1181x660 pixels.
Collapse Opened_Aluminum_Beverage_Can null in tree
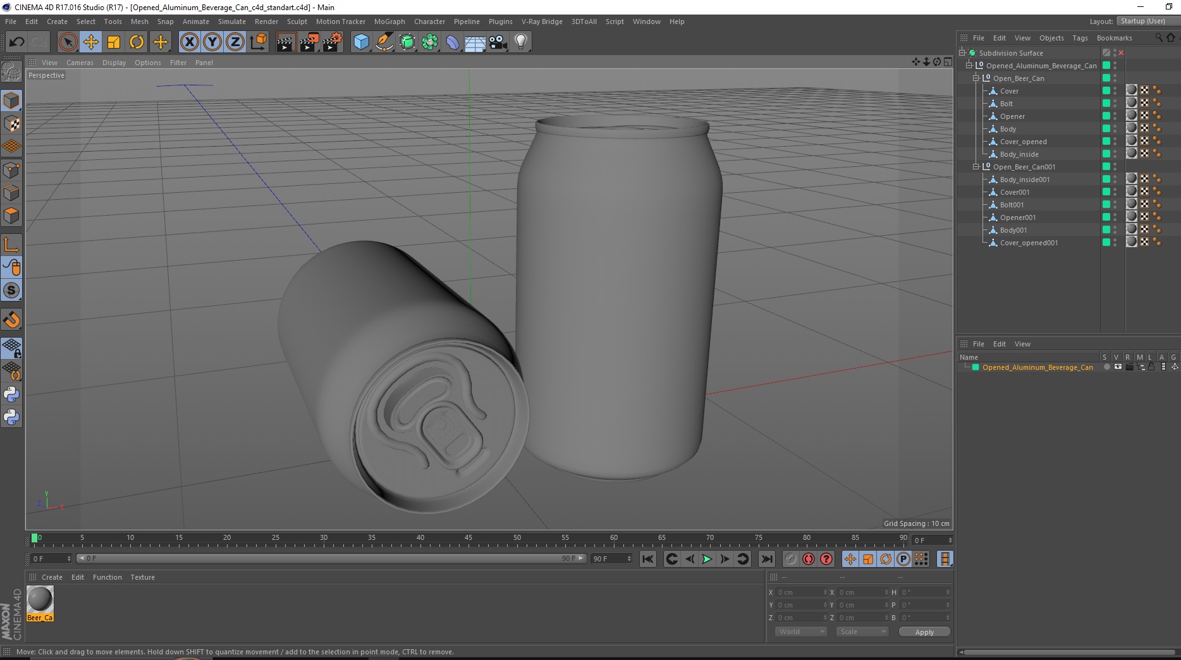click(969, 66)
